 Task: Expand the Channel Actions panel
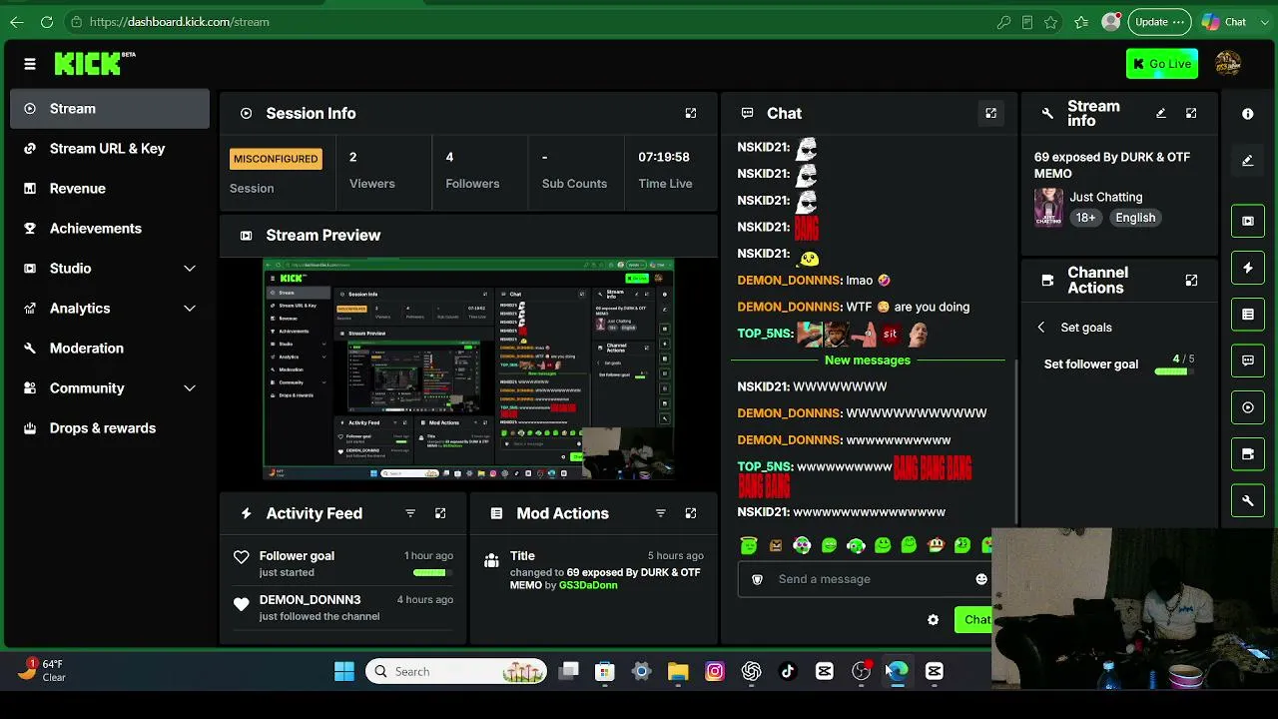pyautogui.click(x=1191, y=281)
